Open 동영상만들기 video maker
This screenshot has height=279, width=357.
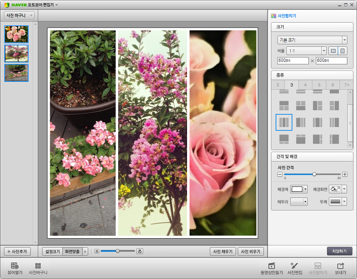pyautogui.click(x=272, y=268)
